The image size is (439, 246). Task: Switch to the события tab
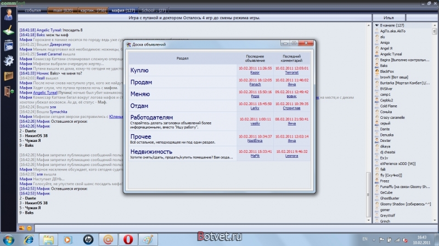point(32,10)
